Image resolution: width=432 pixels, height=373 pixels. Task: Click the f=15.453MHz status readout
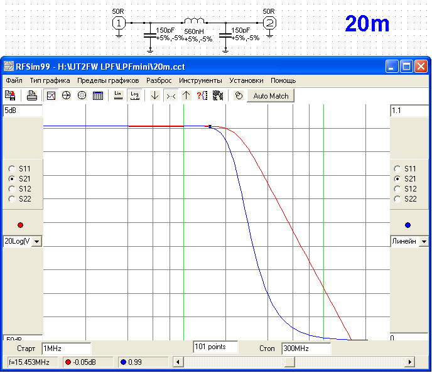[32, 362]
